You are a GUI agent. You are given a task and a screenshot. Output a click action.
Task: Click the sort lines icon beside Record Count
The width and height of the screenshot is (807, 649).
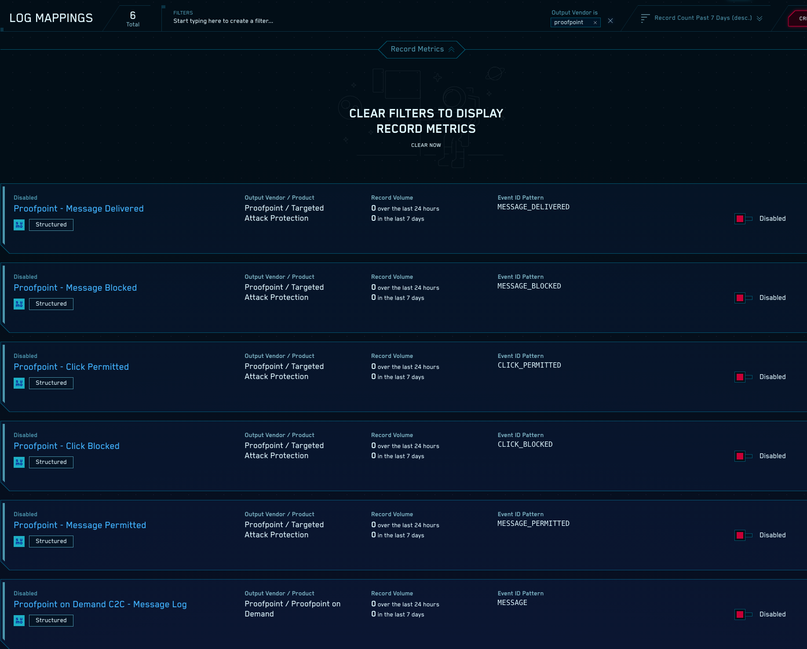(645, 18)
